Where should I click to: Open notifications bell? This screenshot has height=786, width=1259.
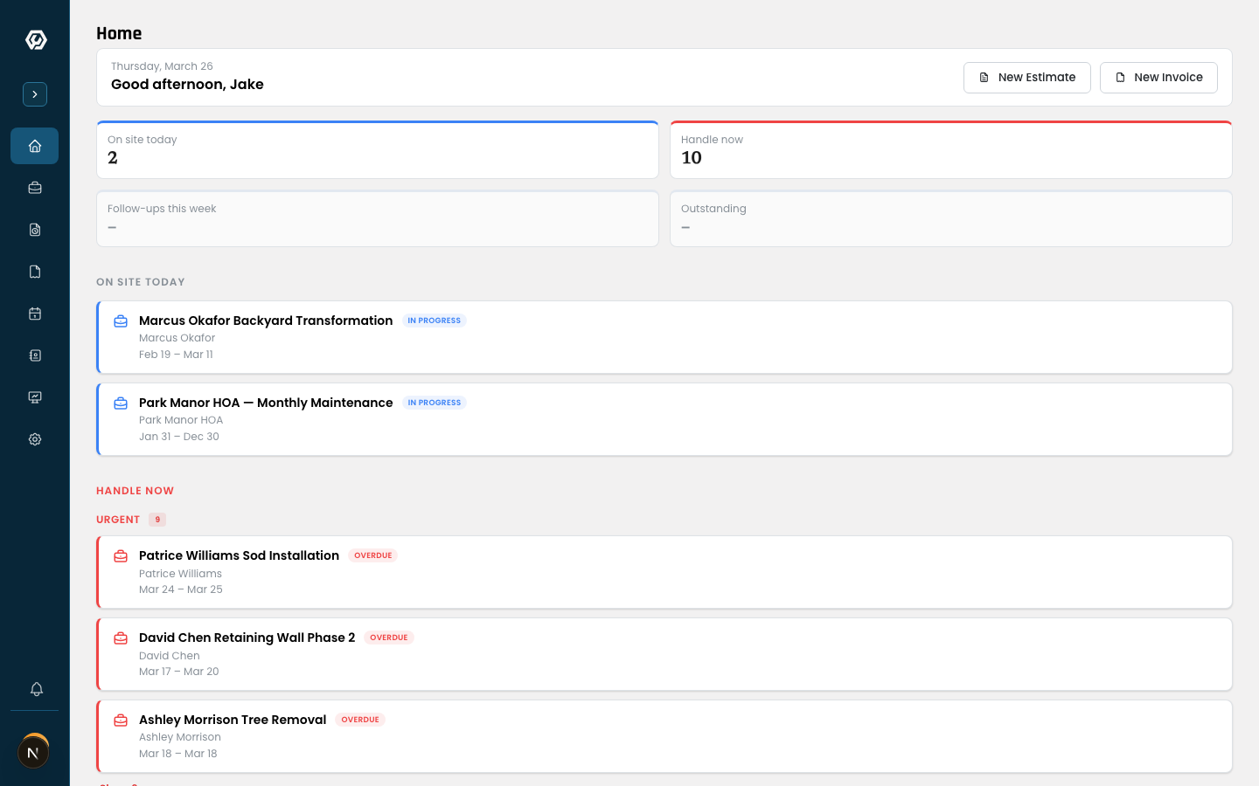36,689
